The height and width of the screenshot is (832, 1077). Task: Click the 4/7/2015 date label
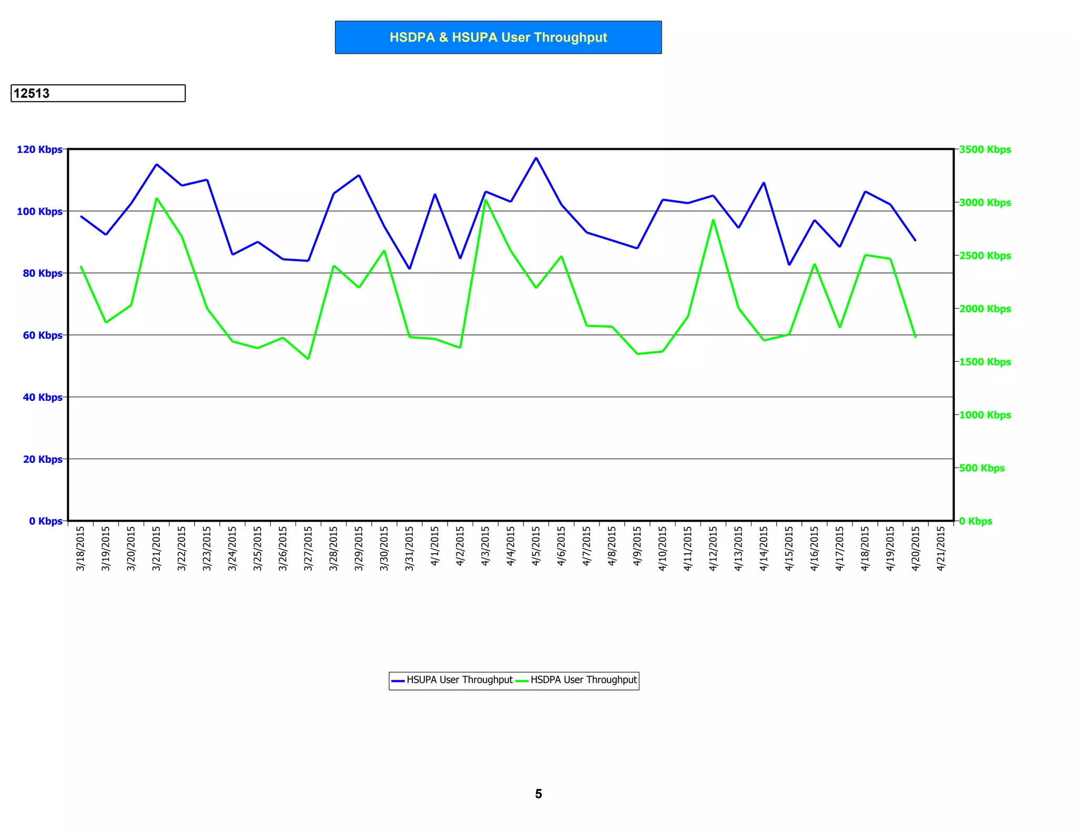pyautogui.click(x=586, y=546)
